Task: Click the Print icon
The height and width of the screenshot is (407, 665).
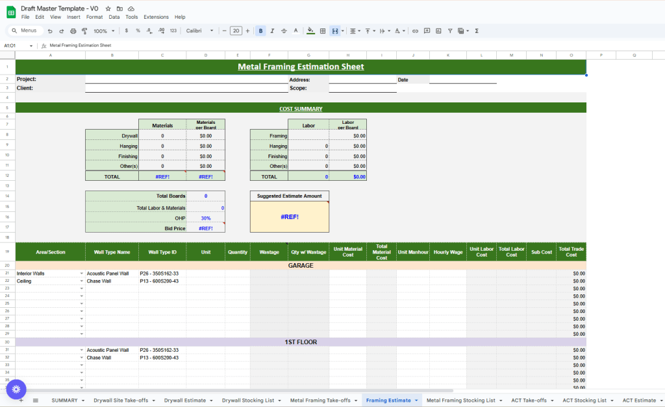Action: coord(73,30)
